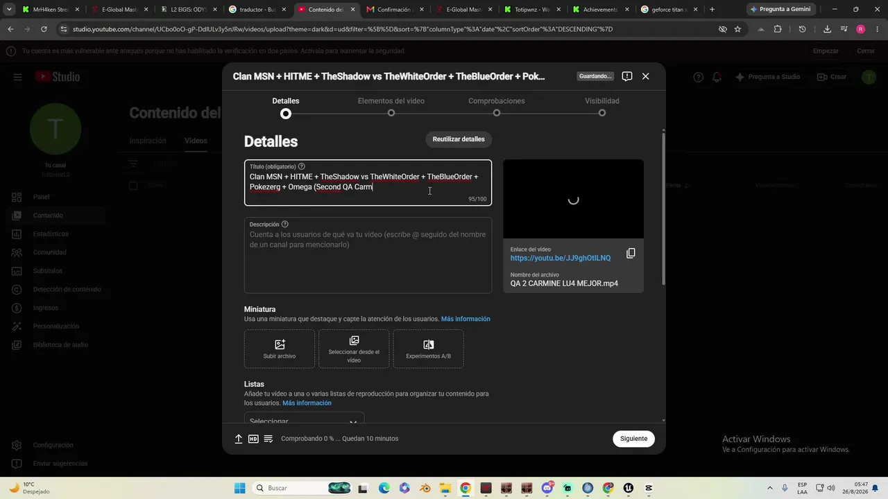The height and width of the screenshot is (499, 888).
Task: Click the upload status arrow icon
Action: click(x=239, y=439)
